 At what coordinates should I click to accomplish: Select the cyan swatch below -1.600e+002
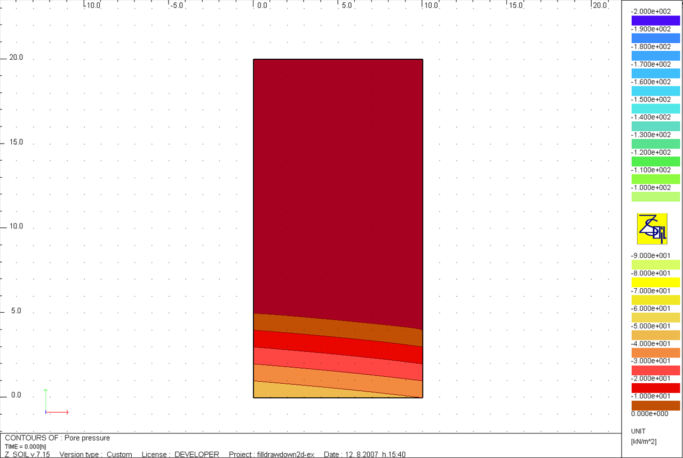point(655,91)
